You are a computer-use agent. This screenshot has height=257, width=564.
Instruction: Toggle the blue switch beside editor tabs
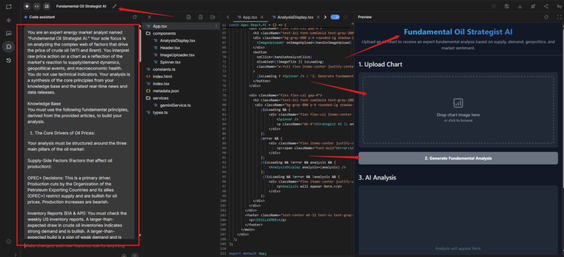click(x=335, y=17)
